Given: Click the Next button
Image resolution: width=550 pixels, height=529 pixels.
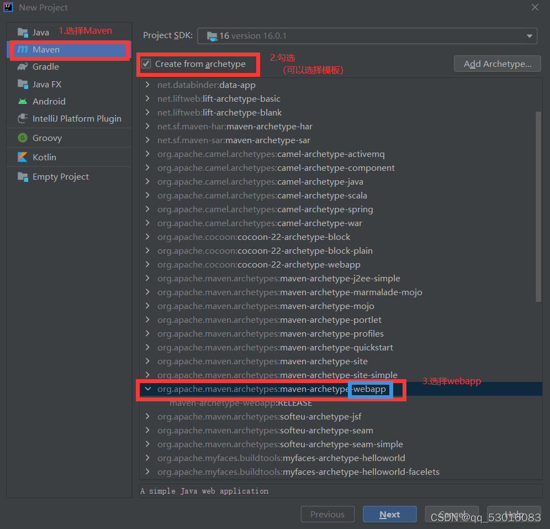Looking at the screenshot, I should click(390, 514).
